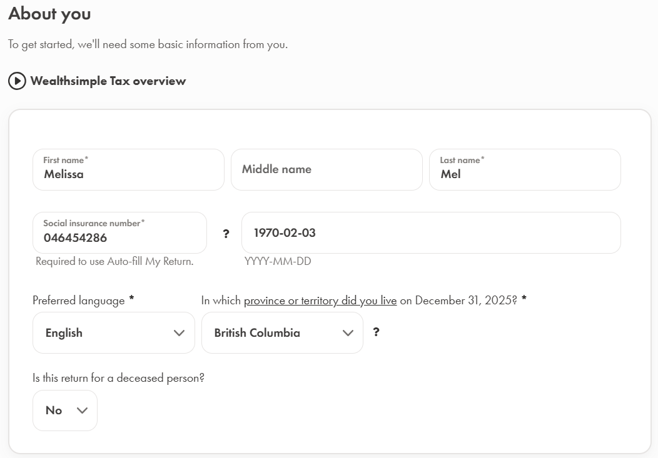Click the 'Is this return for a deceased person?' label
Screen dimensions: 658x458
[119, 378]
